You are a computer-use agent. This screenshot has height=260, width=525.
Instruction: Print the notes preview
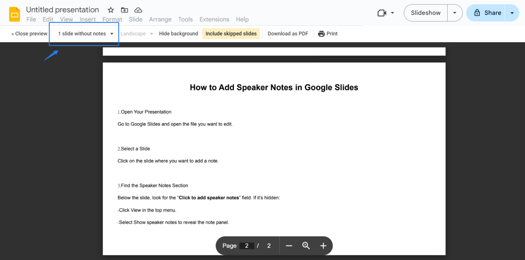328,34
